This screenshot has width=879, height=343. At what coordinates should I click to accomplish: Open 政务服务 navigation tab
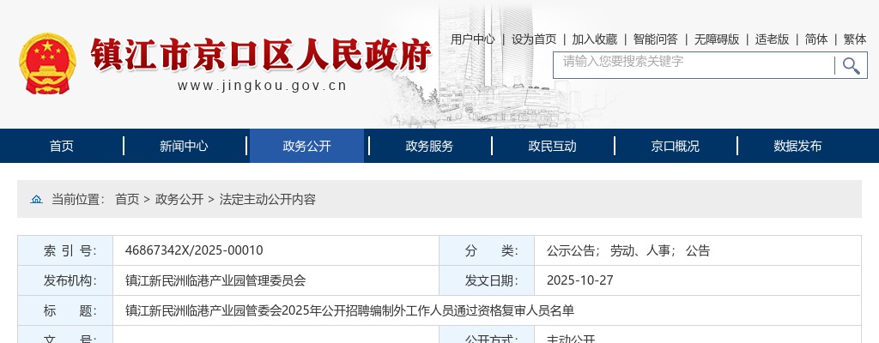429,147
